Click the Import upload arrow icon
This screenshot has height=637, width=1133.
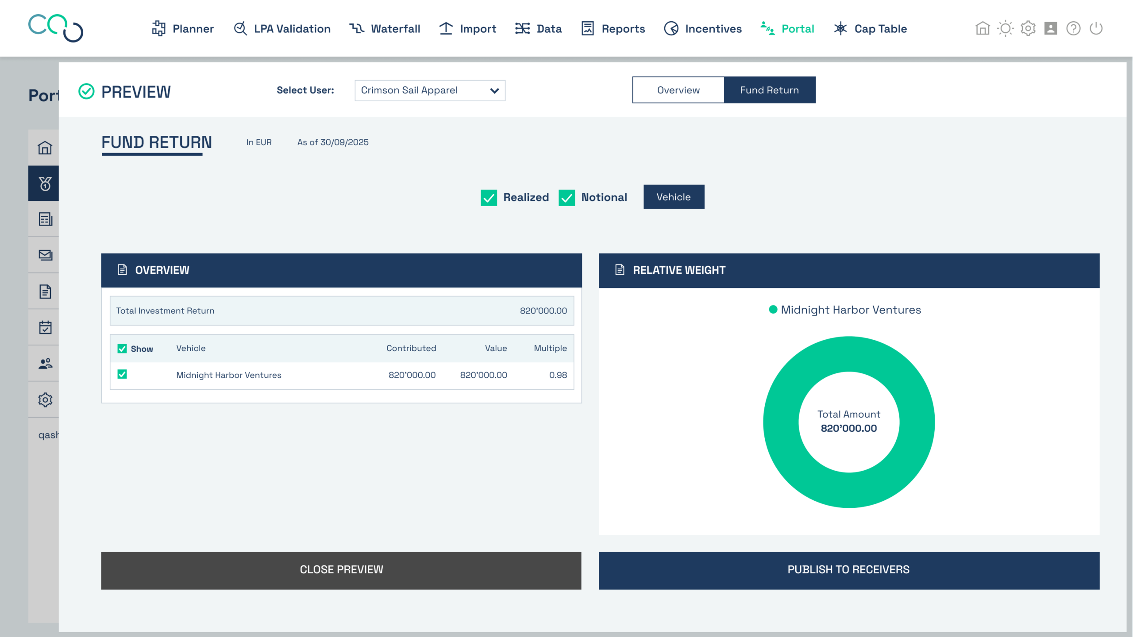click(x=446, y=28)
